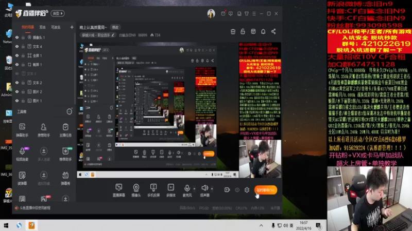Open the notification bell icon
The image size is (412, 231).
click(263, 32)
